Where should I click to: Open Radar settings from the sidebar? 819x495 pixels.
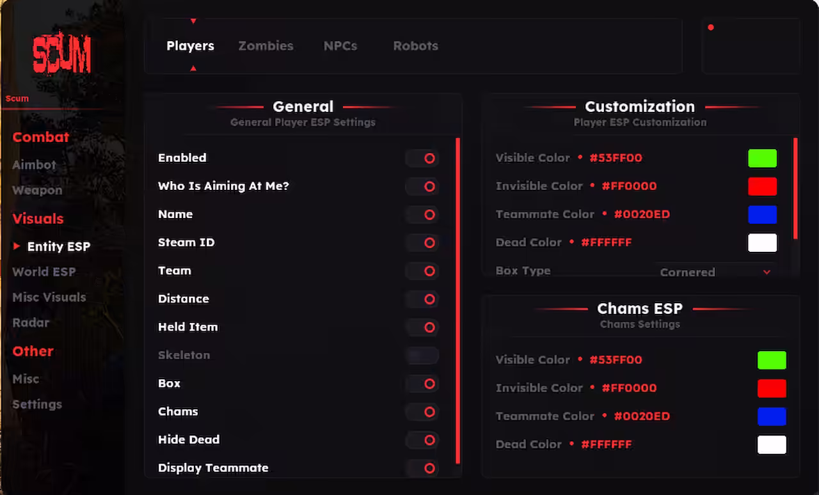[x=31, y=322]
